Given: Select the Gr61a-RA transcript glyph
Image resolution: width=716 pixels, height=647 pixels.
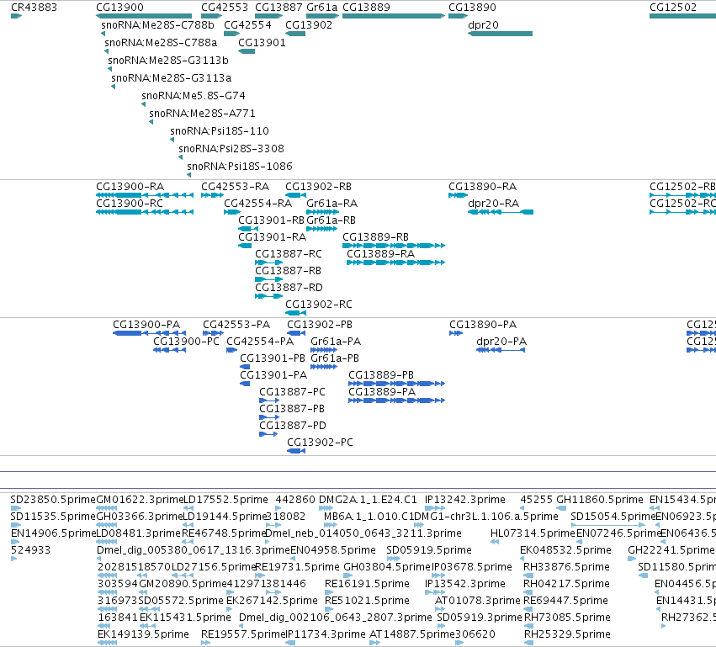Looking at the screenshot, I should 322,212.
